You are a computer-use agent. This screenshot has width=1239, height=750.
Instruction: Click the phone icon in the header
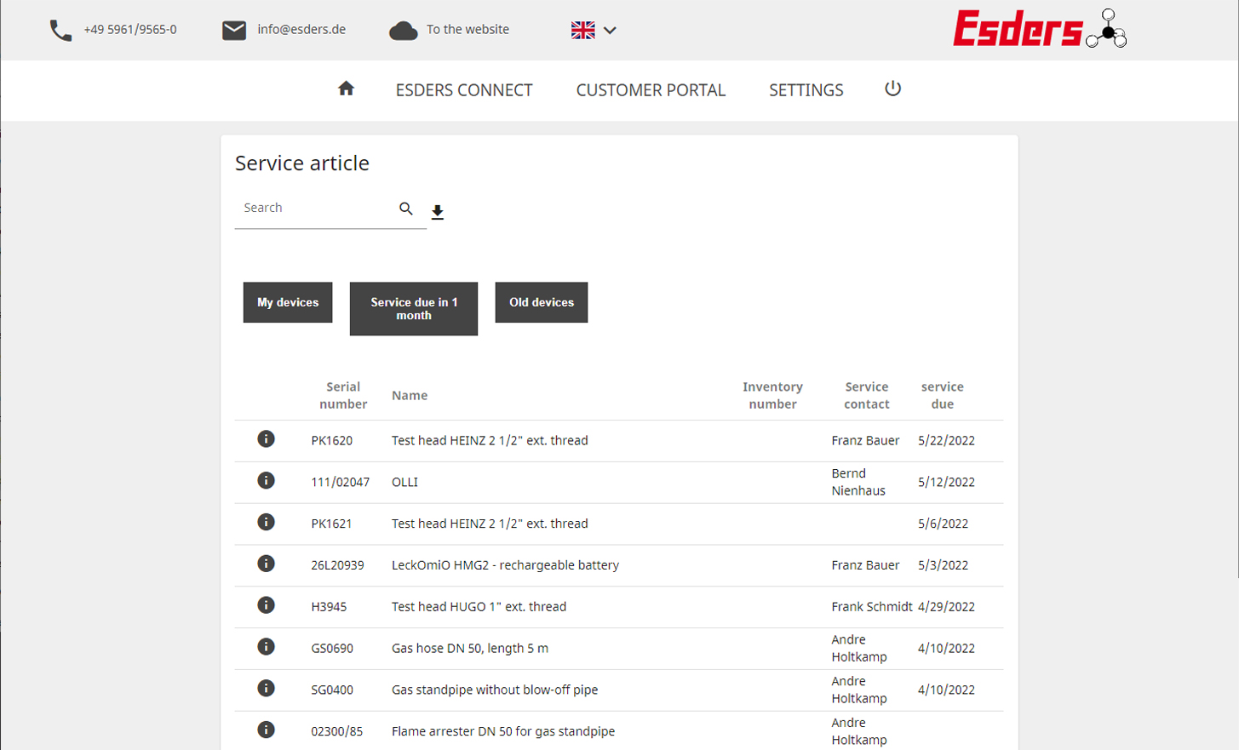60,31
